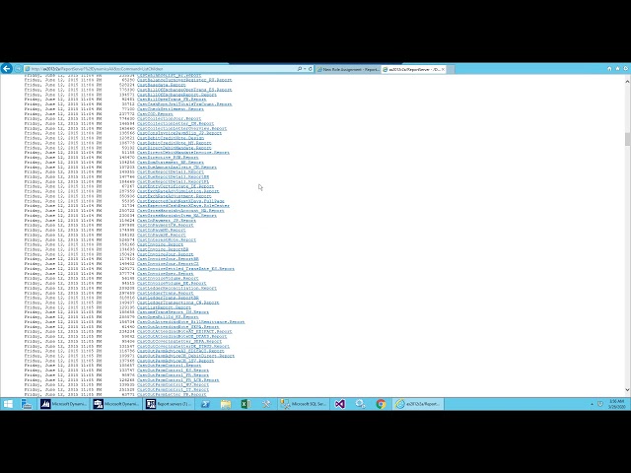Viewport: 631px width, 473px height.
Task: Open Visual Studio from the taskbar
Action: [340, 404]
